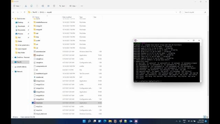Sort by the Date modified column

click(x=67, y=17)
